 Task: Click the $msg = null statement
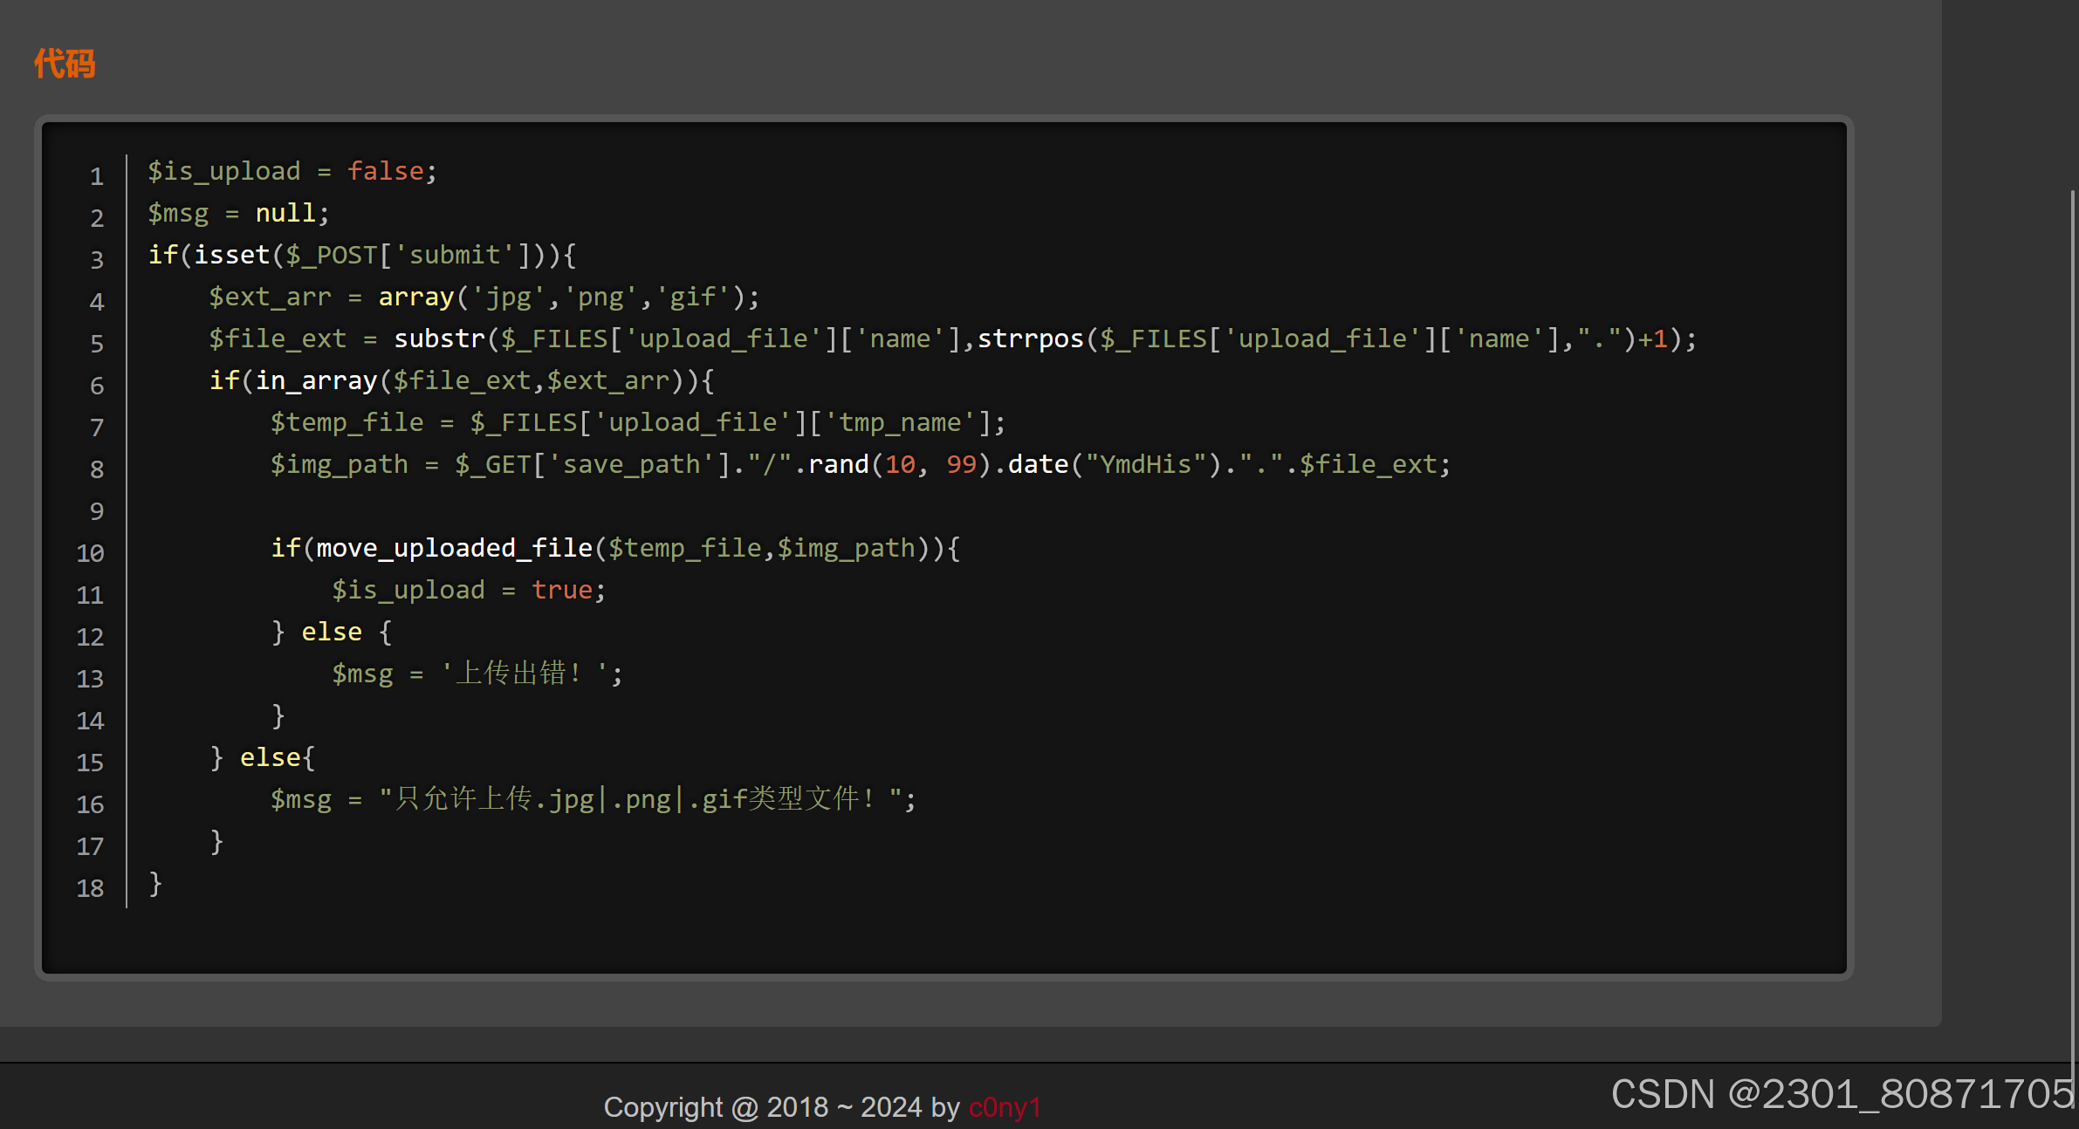pos(237,213)
